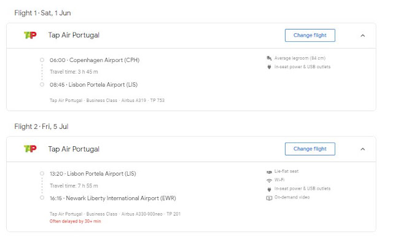Click 13:20 Lisbon Portela Airport (LIS)
Viewport: 393px width, 242px height.
[93, 174]
